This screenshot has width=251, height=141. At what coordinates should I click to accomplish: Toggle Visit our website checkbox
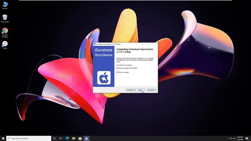click(117, 72)
